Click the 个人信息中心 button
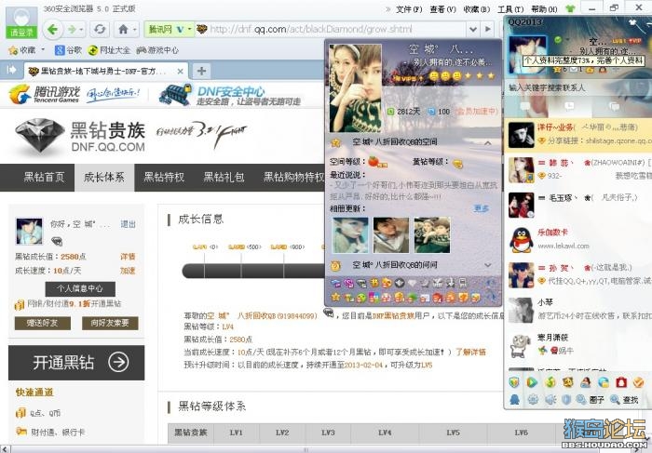 coord(80,288)
